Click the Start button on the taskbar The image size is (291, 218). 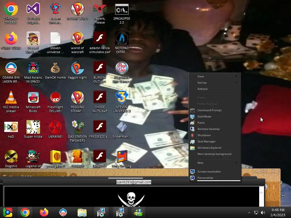point(8,212)
